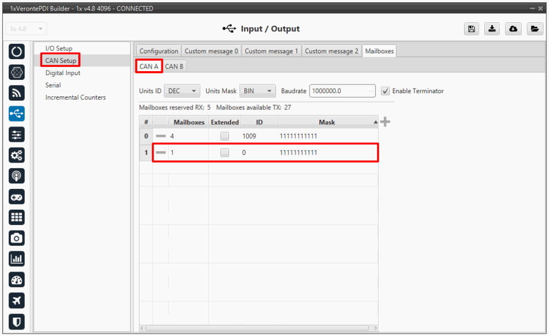Open the Units Mask dropdown showing BIN

click(x=258, y=91)
